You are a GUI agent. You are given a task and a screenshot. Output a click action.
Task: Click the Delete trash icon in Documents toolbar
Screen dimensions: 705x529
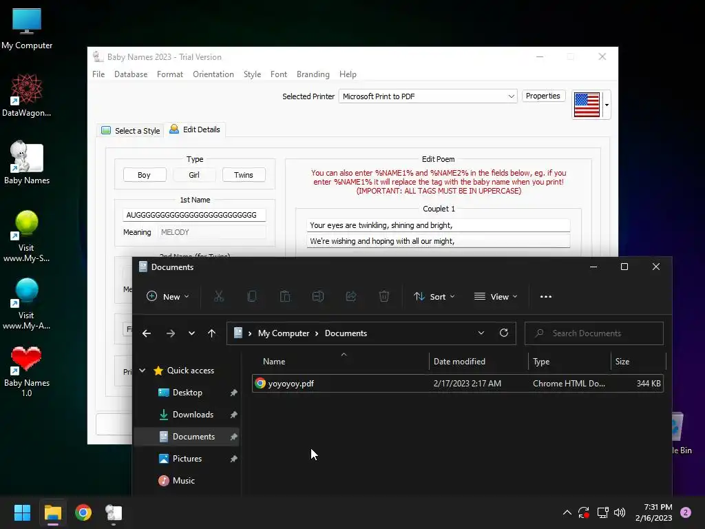(x=384, y=296)
